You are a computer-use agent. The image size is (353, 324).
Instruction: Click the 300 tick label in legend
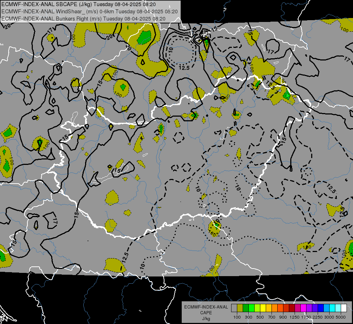point(248,317)
